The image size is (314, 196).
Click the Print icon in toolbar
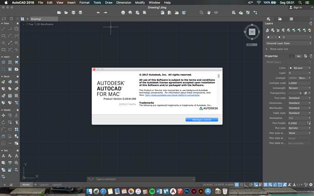coord(123,13)
